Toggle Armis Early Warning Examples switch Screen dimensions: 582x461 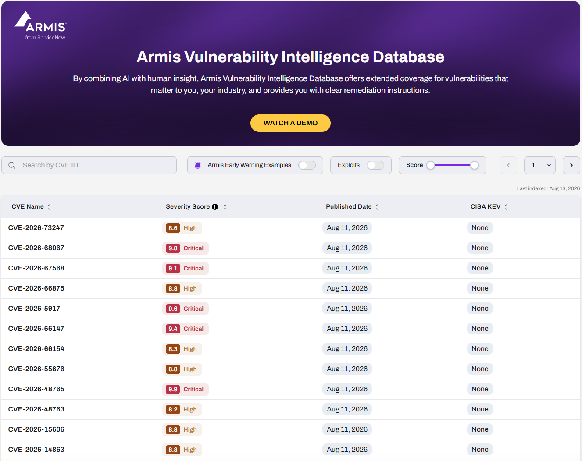pyautogui.click(x=307, y=165)
